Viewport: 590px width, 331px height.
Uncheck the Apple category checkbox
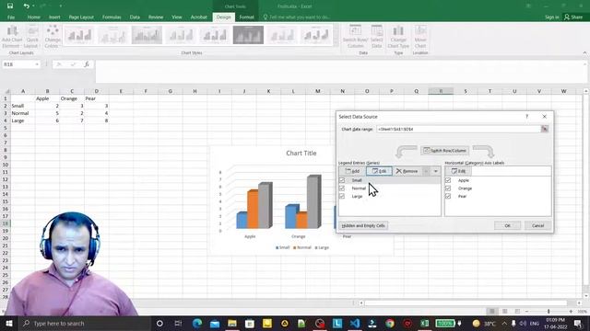pyautogui.click(x=448, y=180)
